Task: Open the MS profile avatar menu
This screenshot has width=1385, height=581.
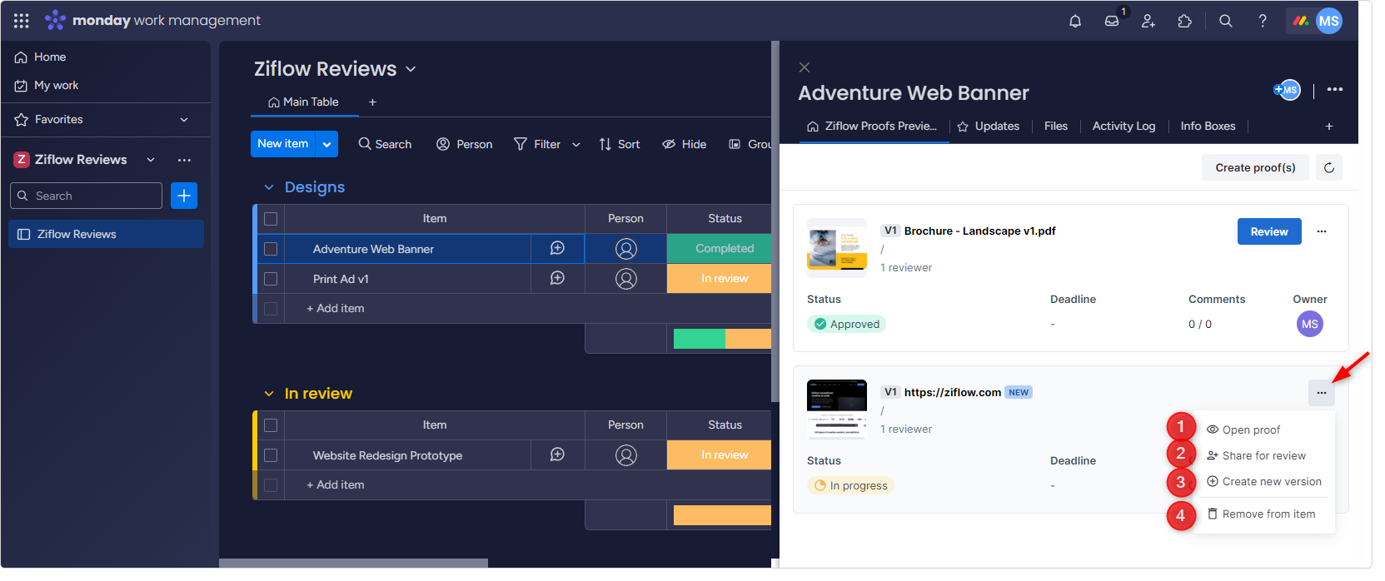Action: (x=1329, y=21)
